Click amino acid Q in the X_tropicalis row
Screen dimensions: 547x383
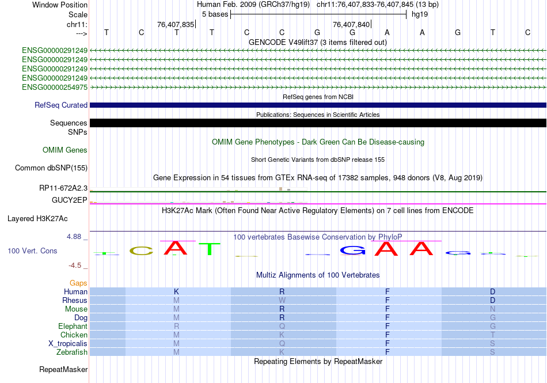pos(282,344)
